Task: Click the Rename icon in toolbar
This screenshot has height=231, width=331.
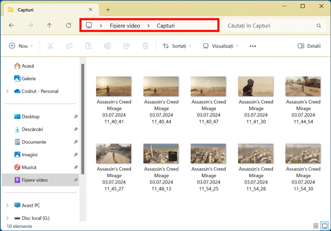Action: (107, 46)
